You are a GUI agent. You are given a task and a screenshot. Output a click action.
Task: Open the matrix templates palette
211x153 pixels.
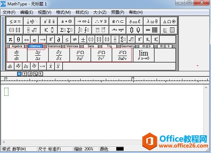152,30
